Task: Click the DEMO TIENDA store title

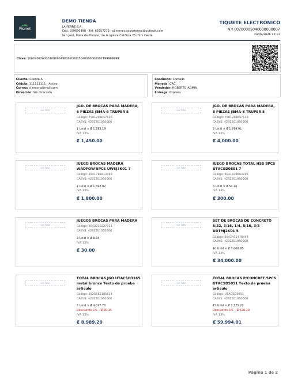Action: 79,21
